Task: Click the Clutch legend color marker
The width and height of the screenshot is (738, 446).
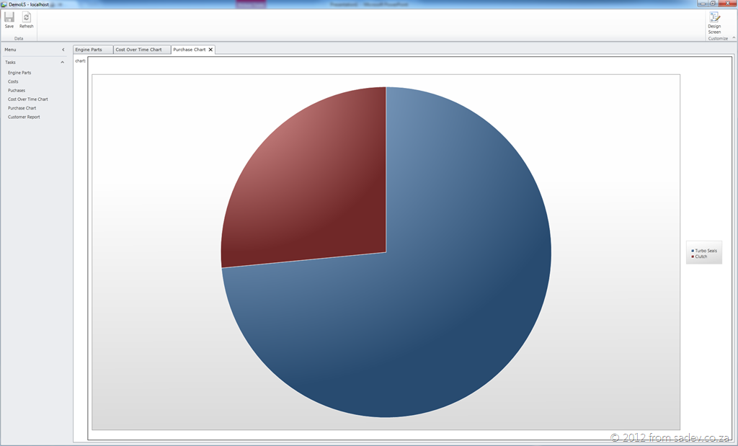Action: pyautogui.click(x=693, y=257)
